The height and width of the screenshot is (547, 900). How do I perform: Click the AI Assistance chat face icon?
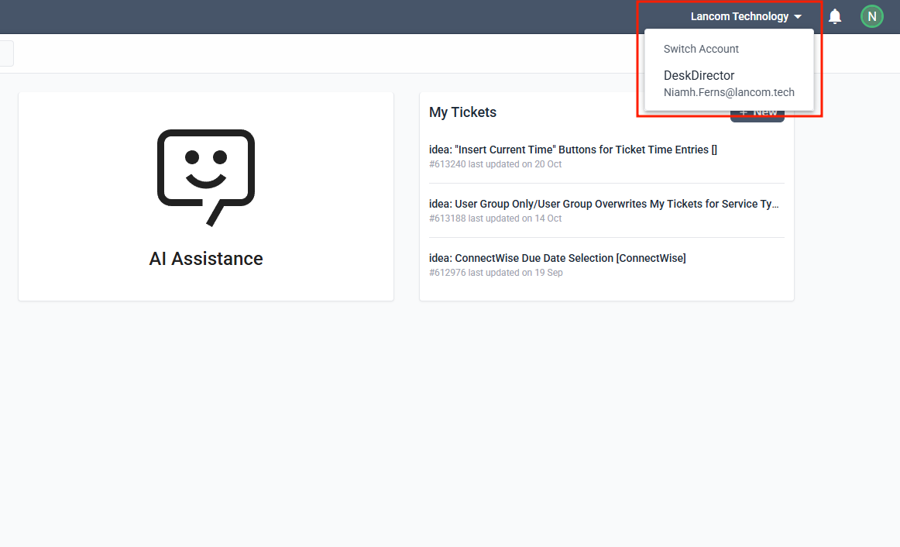click(x=206, y=177)
